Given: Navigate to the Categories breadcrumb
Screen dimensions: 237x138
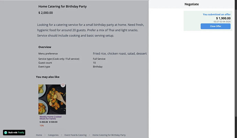Looking at the screenshot, I should pyautogui.click(x=53, y=135).
